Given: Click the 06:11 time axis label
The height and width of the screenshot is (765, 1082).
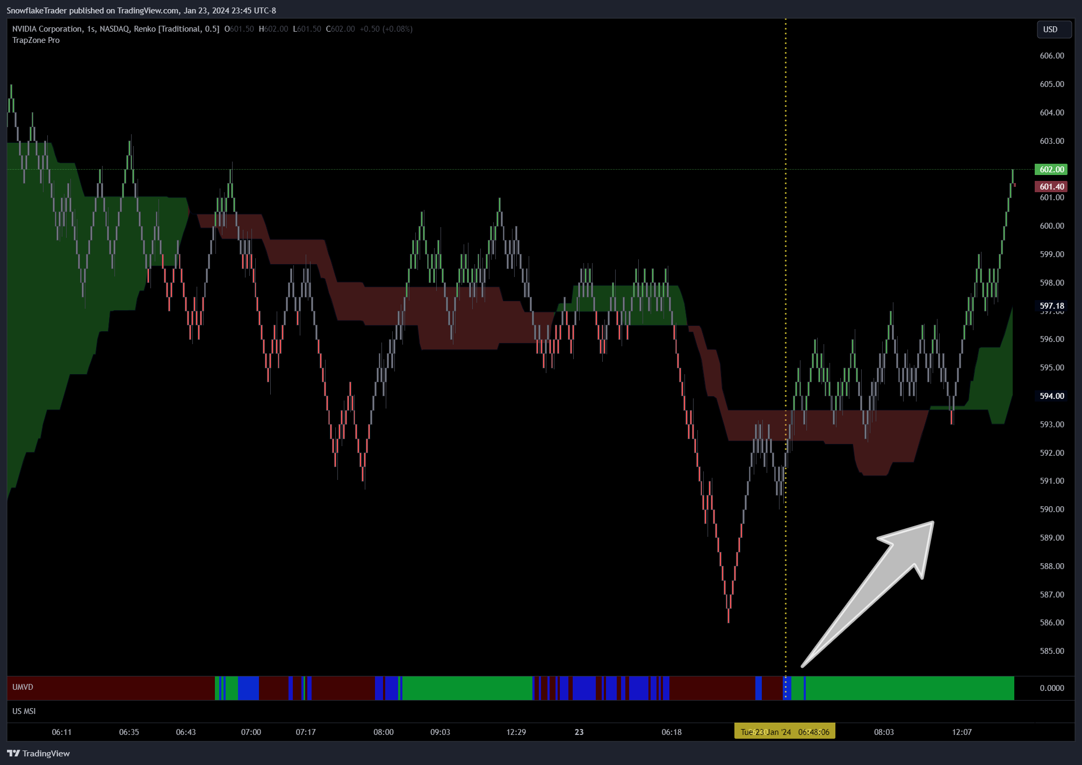Looking at the screenshot, I should [x=62, y=732].
